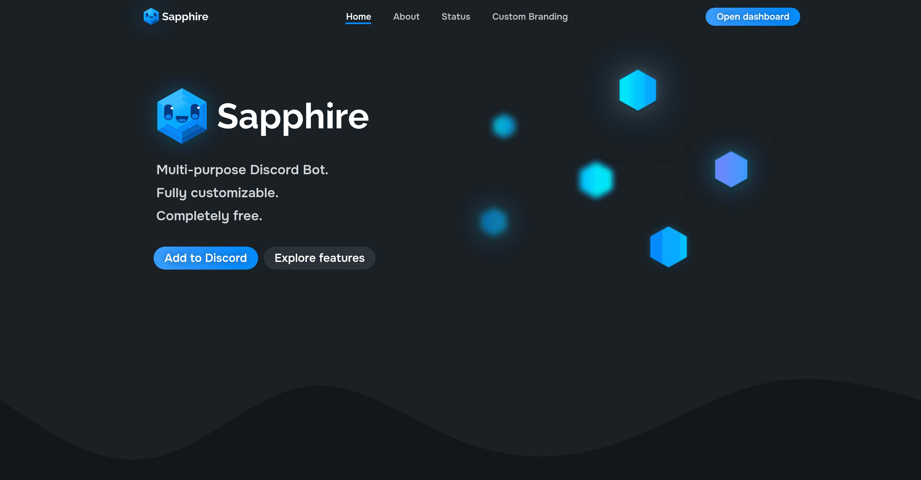The image size is (921, 480).
Task: Open the Home navigation tab
Action: (x=359, y=16)
